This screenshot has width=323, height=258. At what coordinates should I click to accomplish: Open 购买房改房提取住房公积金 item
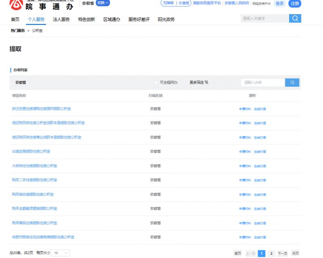click(33, 194)
